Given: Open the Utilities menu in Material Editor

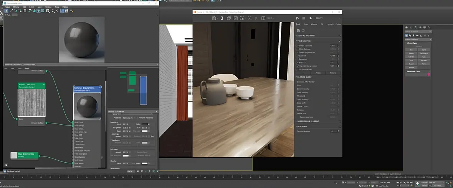Looking at the screenshot, I should click(x=65, y=7).
